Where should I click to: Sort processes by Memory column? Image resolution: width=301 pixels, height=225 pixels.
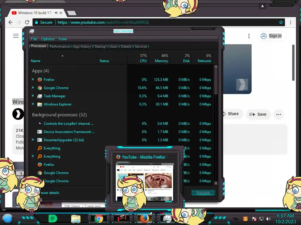[x=160, y=58]
